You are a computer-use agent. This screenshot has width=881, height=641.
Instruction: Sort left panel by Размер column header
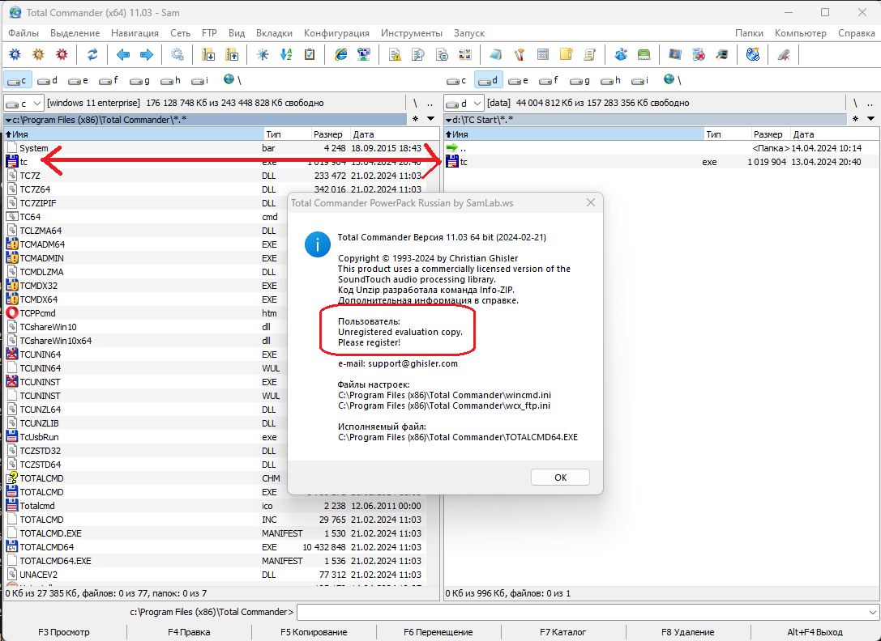[x=329, y=134]
